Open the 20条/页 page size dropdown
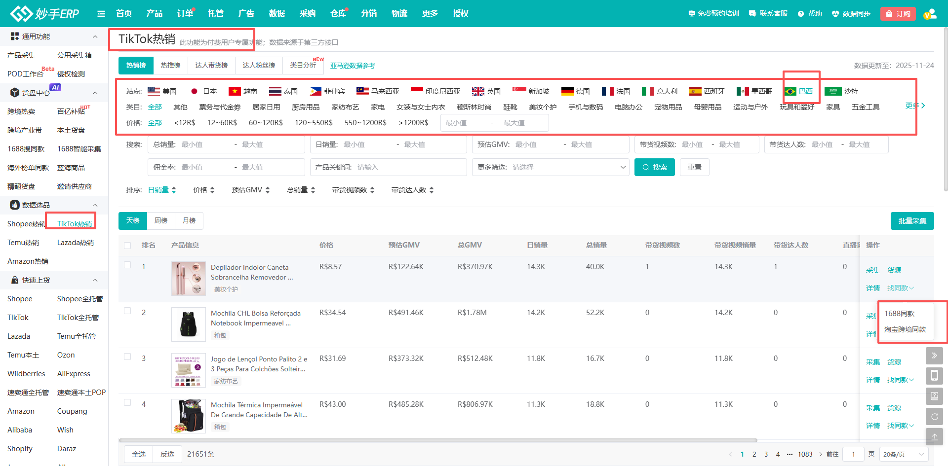 [x=903, y=454]
